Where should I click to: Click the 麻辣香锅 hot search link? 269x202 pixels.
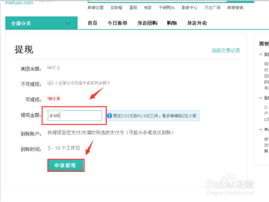click(x=235, y=8)
